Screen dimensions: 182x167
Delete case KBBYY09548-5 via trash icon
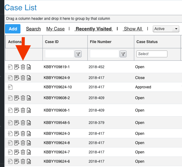tap(23, 123)
